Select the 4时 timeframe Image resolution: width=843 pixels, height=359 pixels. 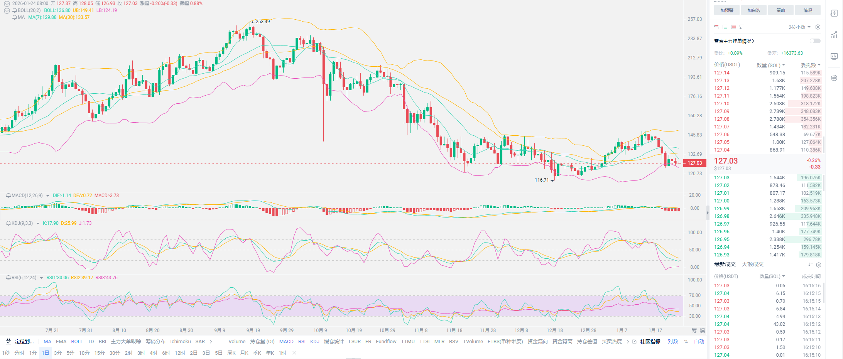[x=154, y=353]
